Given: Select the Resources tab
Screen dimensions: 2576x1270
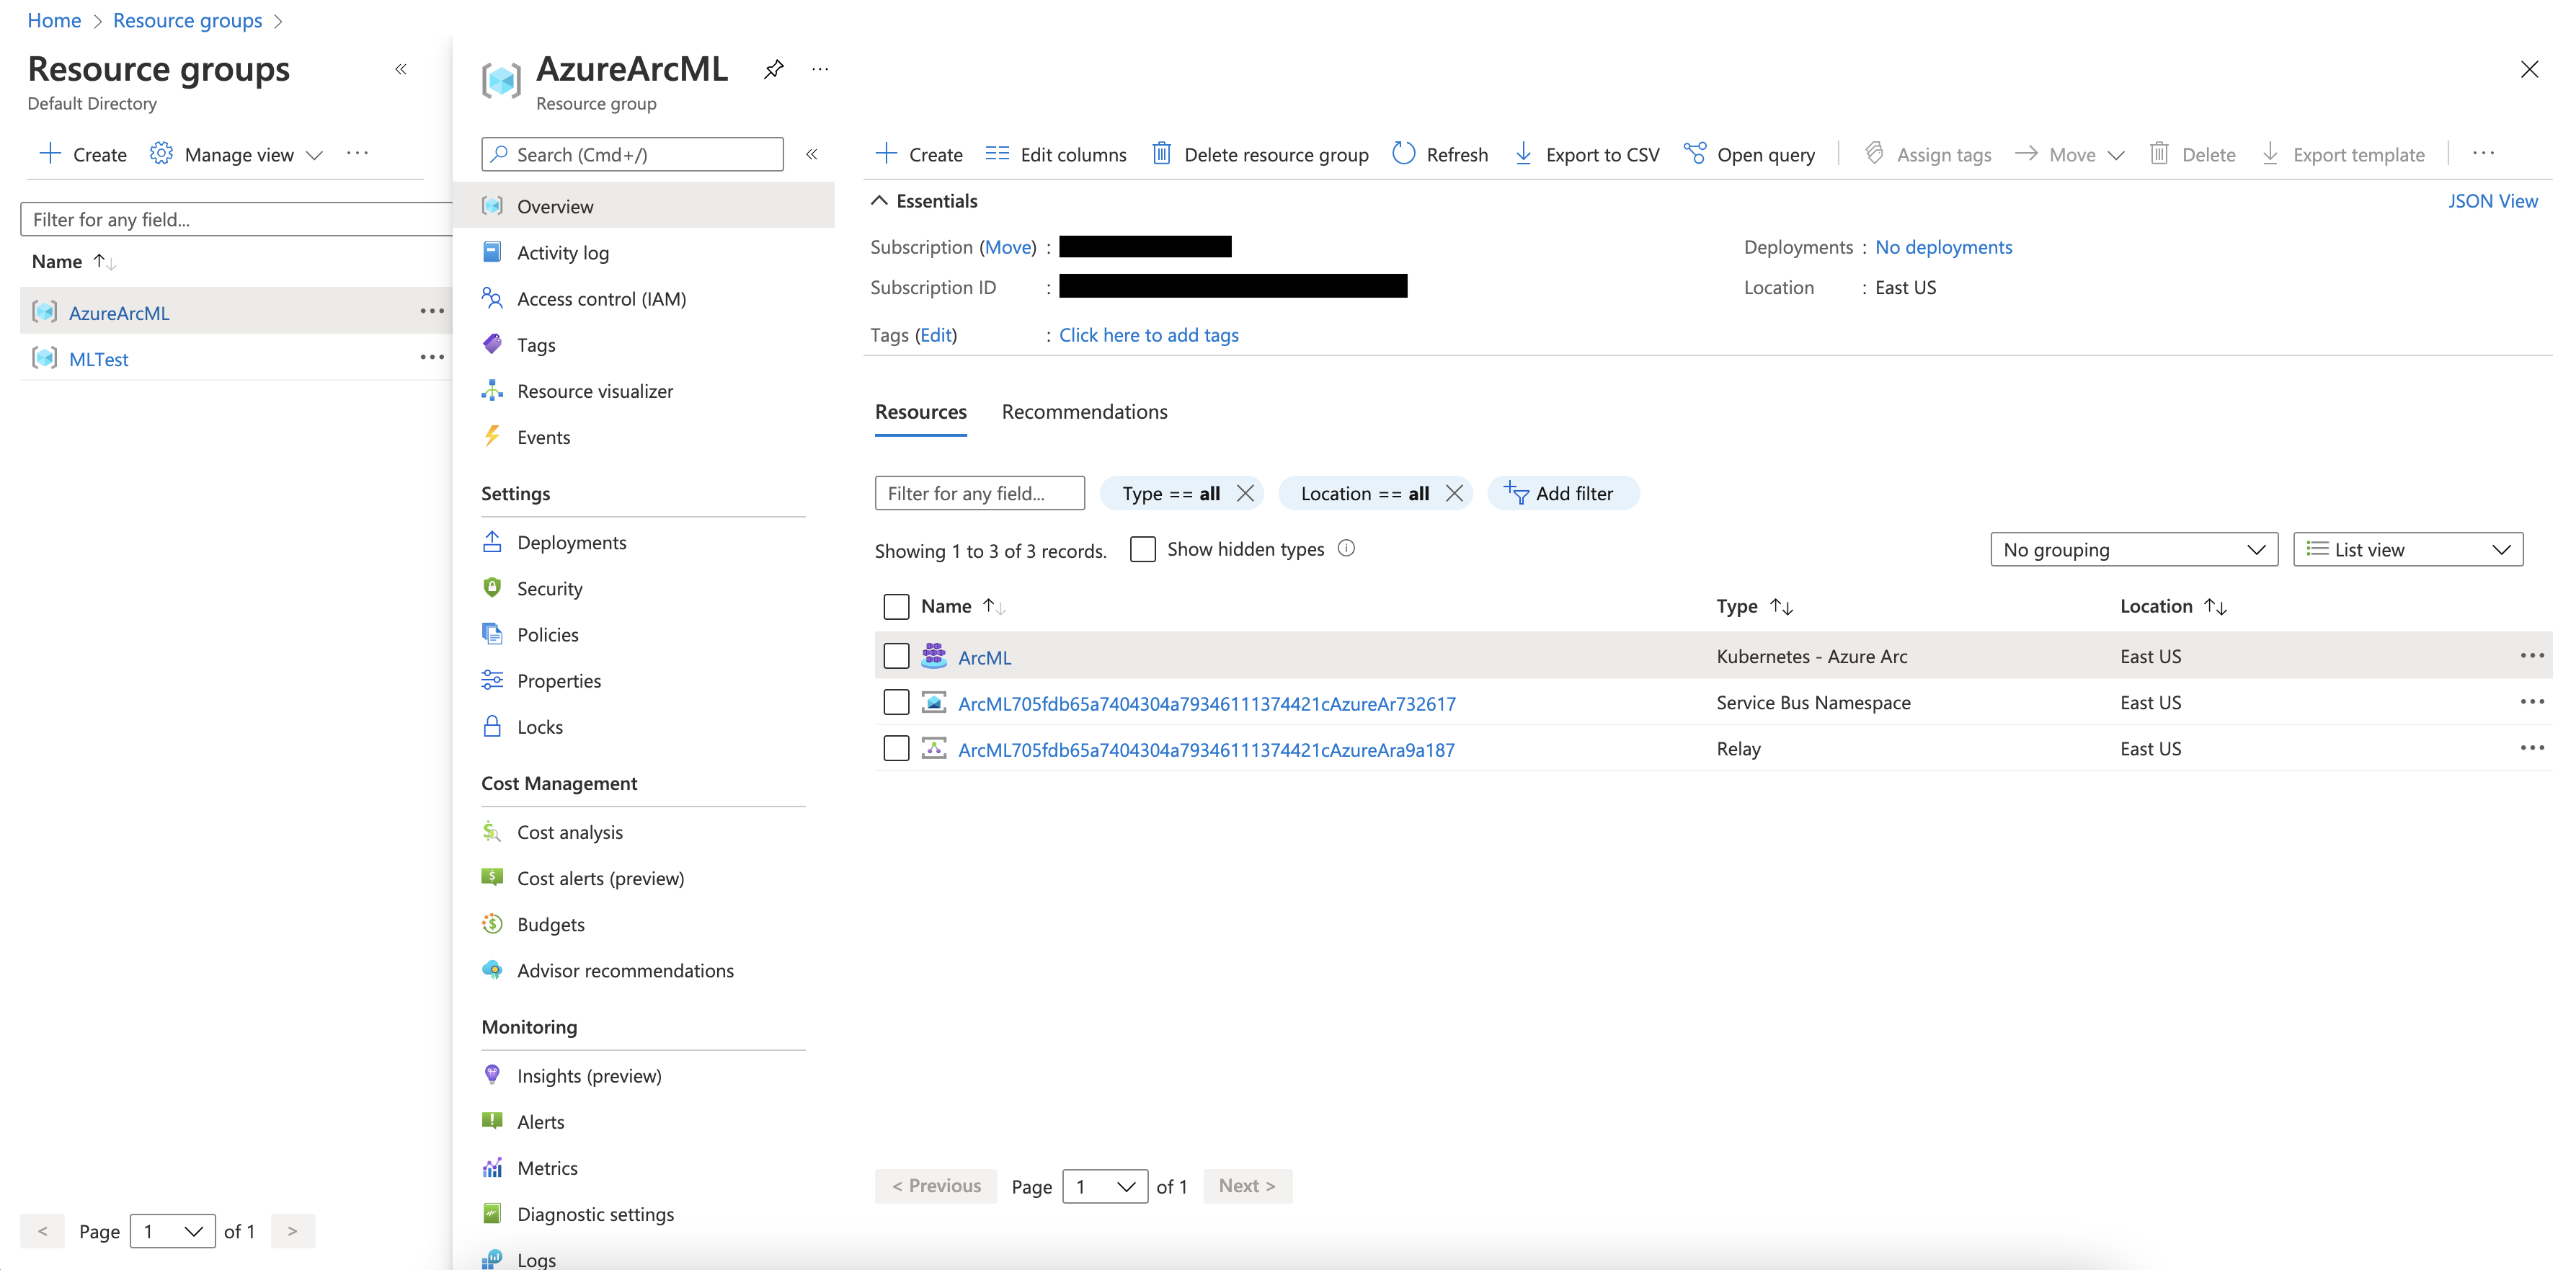Looking at the screenshot, I should click(920, 412).
